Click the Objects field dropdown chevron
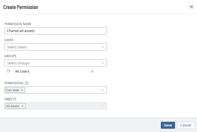This screenshot has height=132, width=197. pos(103,106)
